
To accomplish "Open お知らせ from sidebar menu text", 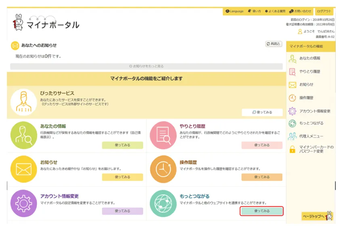I will (306, 85).
